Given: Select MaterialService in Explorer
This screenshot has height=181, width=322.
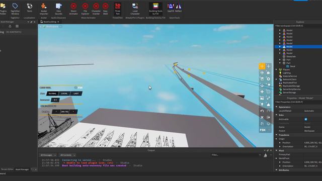Looking at the screenshot, I should pos(290,76).
